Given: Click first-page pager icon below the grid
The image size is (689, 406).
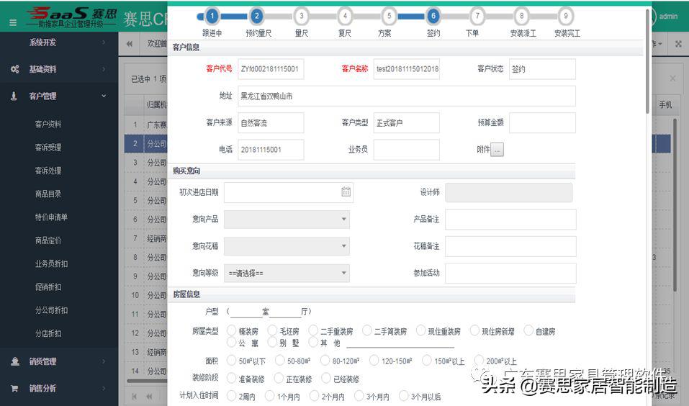Looking at the screenshot, I should coord(135,397).
